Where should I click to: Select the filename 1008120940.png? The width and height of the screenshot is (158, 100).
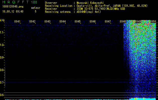pos(13,6)
